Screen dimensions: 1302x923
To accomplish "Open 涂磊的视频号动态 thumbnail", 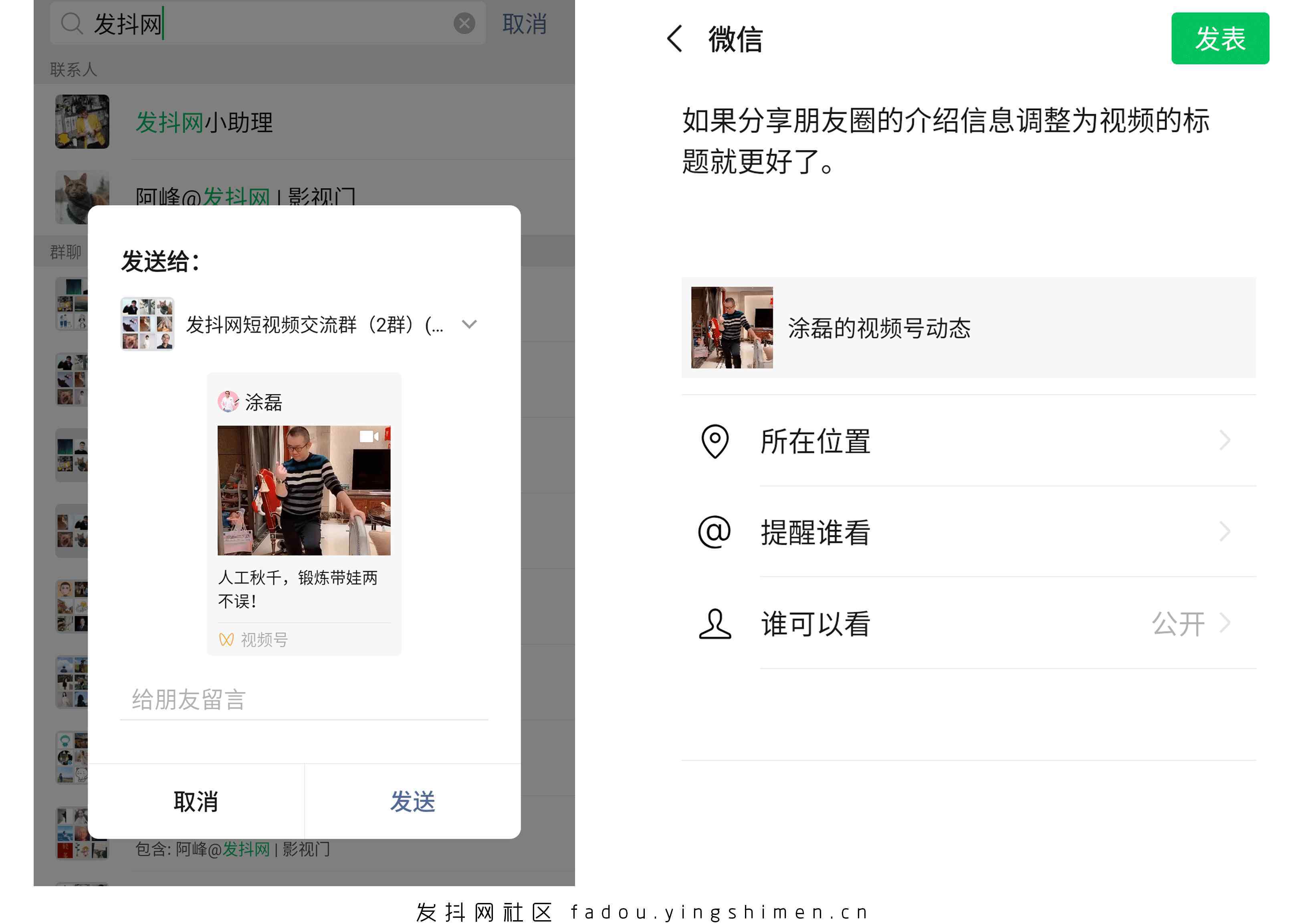I will 731,328.
